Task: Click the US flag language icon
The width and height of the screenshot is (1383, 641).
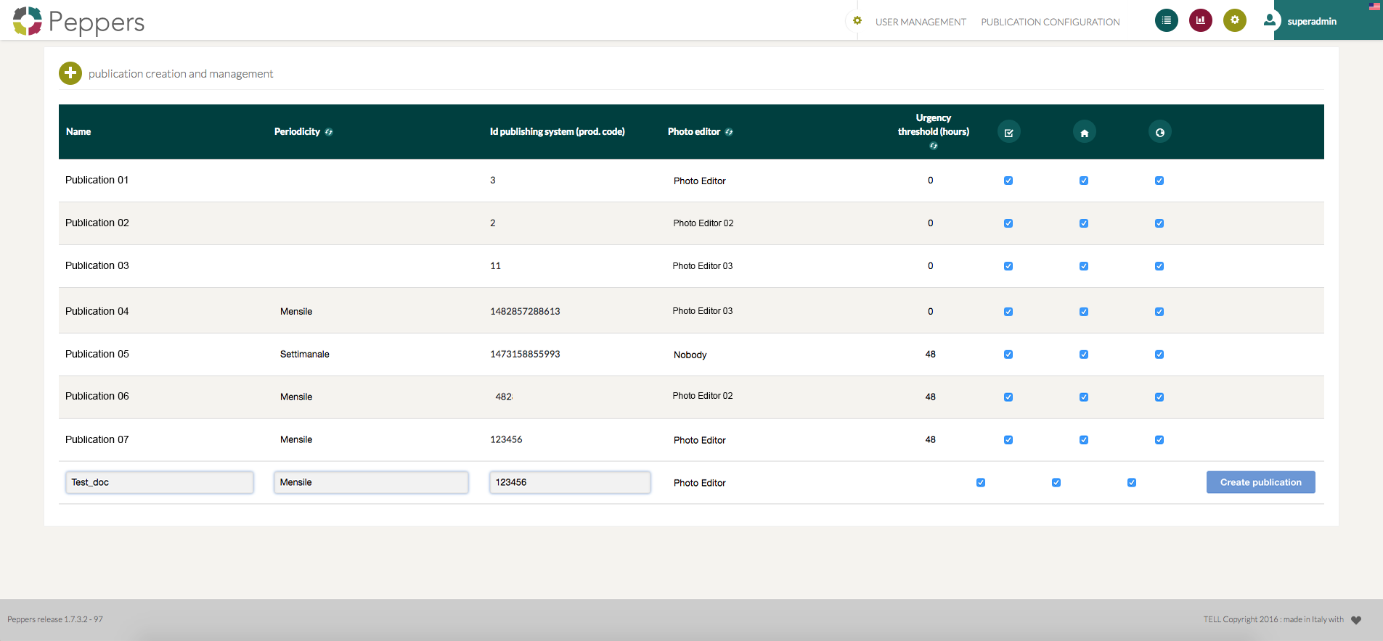Action: (1374, 7)
